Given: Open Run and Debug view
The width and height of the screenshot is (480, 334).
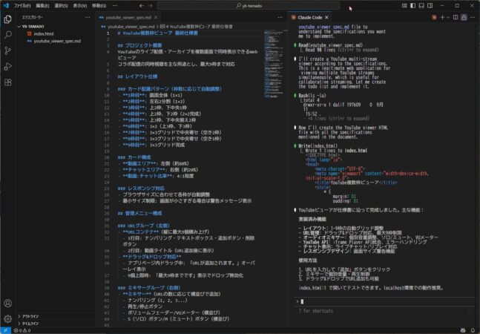Looking at the screenshot, I should click(7, 67).
